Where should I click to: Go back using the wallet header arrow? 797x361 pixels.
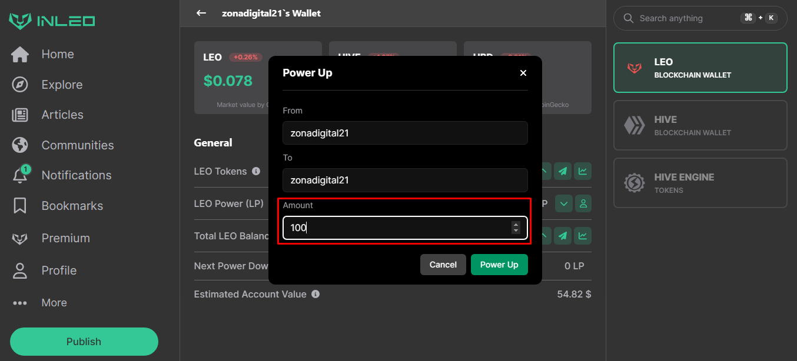click(x=201, y=13)
